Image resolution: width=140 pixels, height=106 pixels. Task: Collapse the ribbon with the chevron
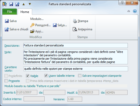(x=129, y=11)
